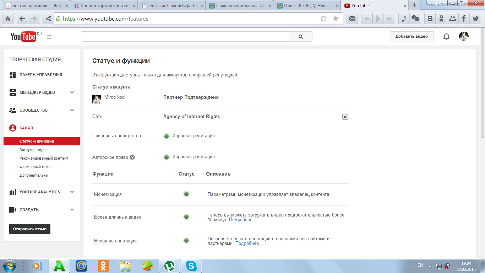Show hidden system tray icons
Viewport: 485px width, 273px height.
[x=430, y=266]
